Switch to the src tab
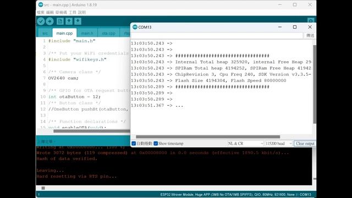The width and height of the screenshot is (352, 198). [45, 33]
